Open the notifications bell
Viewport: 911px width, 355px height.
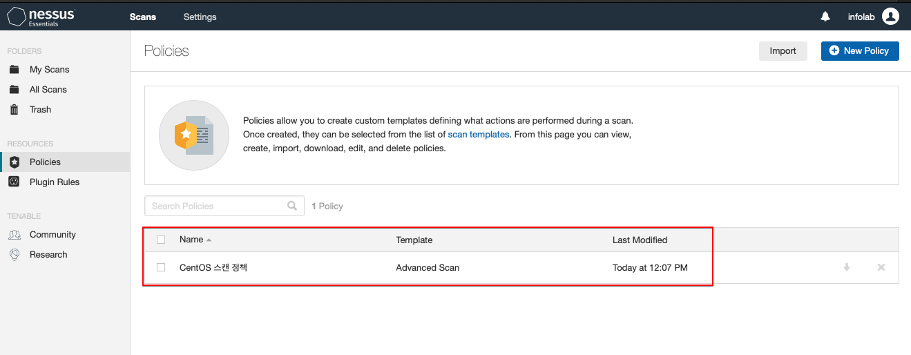point(825,17)
